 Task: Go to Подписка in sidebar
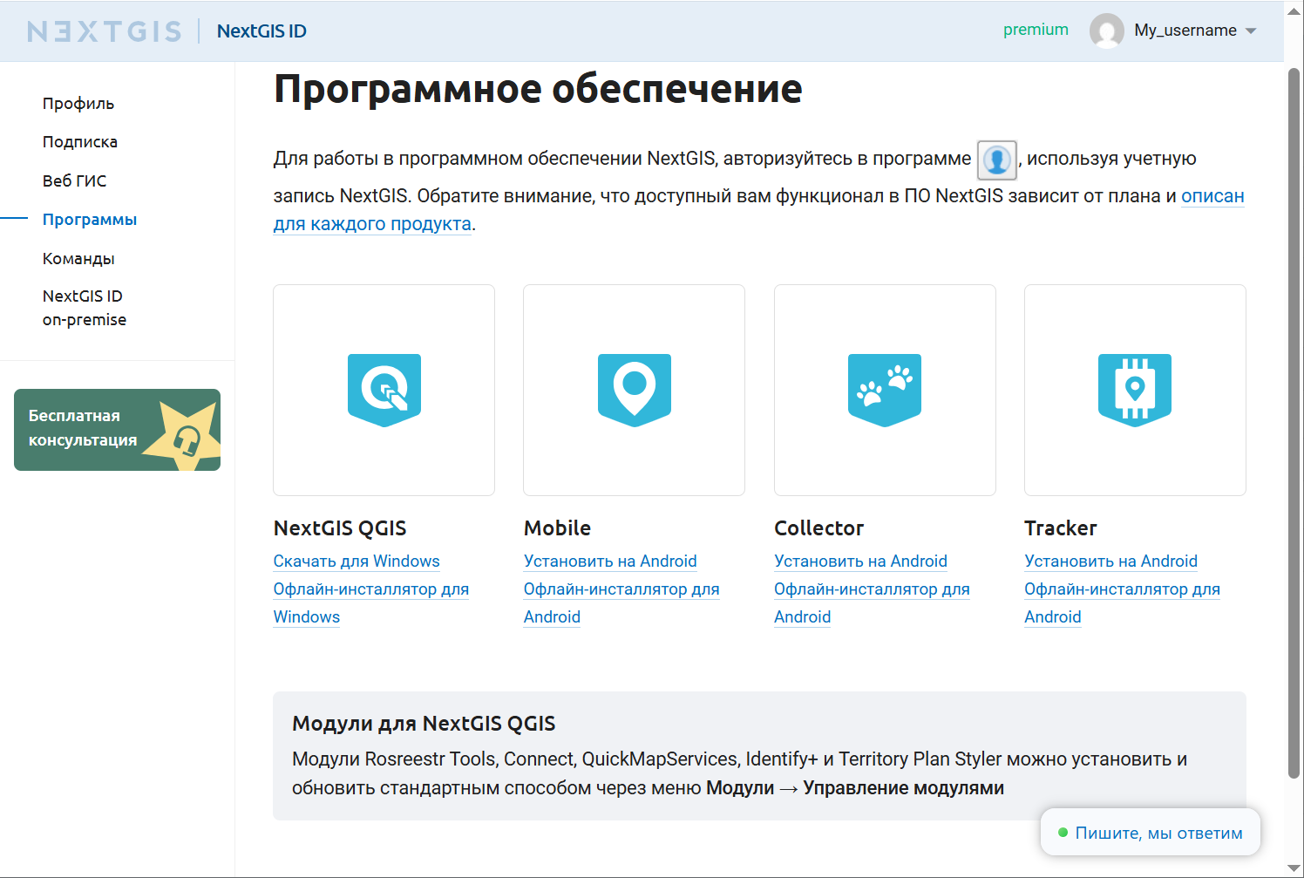80,142
